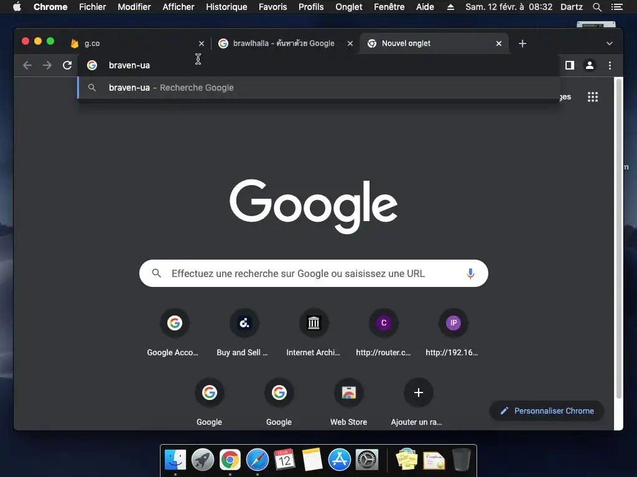The image size is (637, 477).
Task: Open Stickies from the Dock
Action: 407,460
